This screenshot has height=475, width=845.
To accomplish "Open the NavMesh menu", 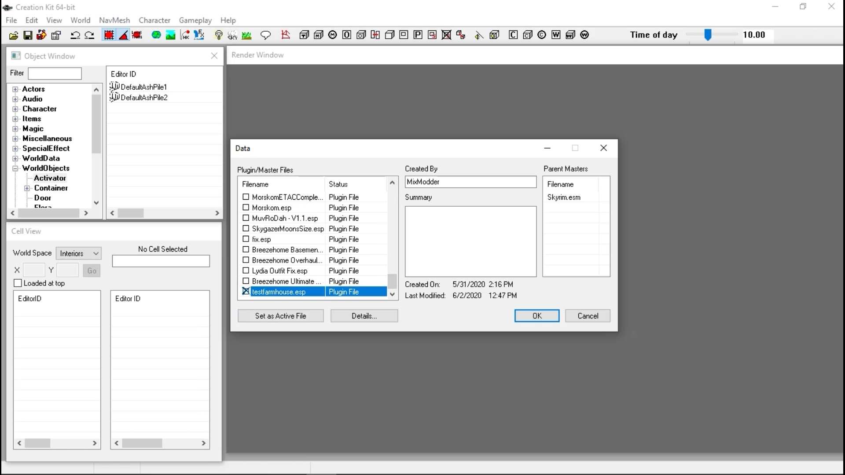I will [x=114, y=20].
